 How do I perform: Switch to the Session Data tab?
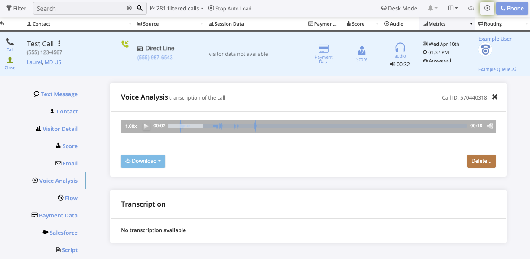226,24
